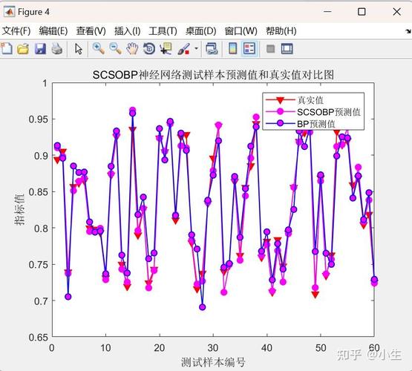Toggle the Insert Legend toolbar button

pos(249,48)
